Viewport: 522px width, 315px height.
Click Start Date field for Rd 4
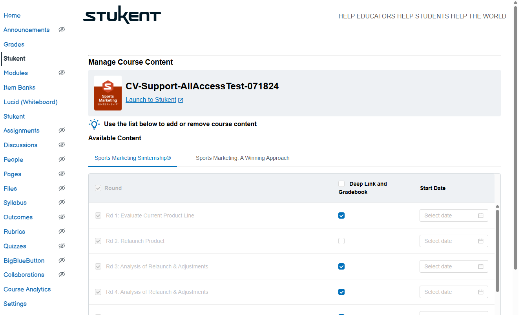coord(454,292)
